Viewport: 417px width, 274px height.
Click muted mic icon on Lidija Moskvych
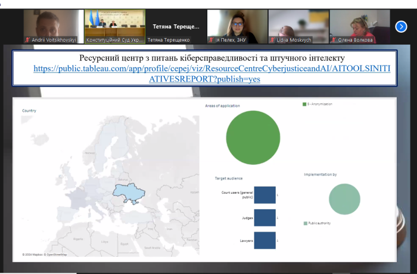(273, 40)
